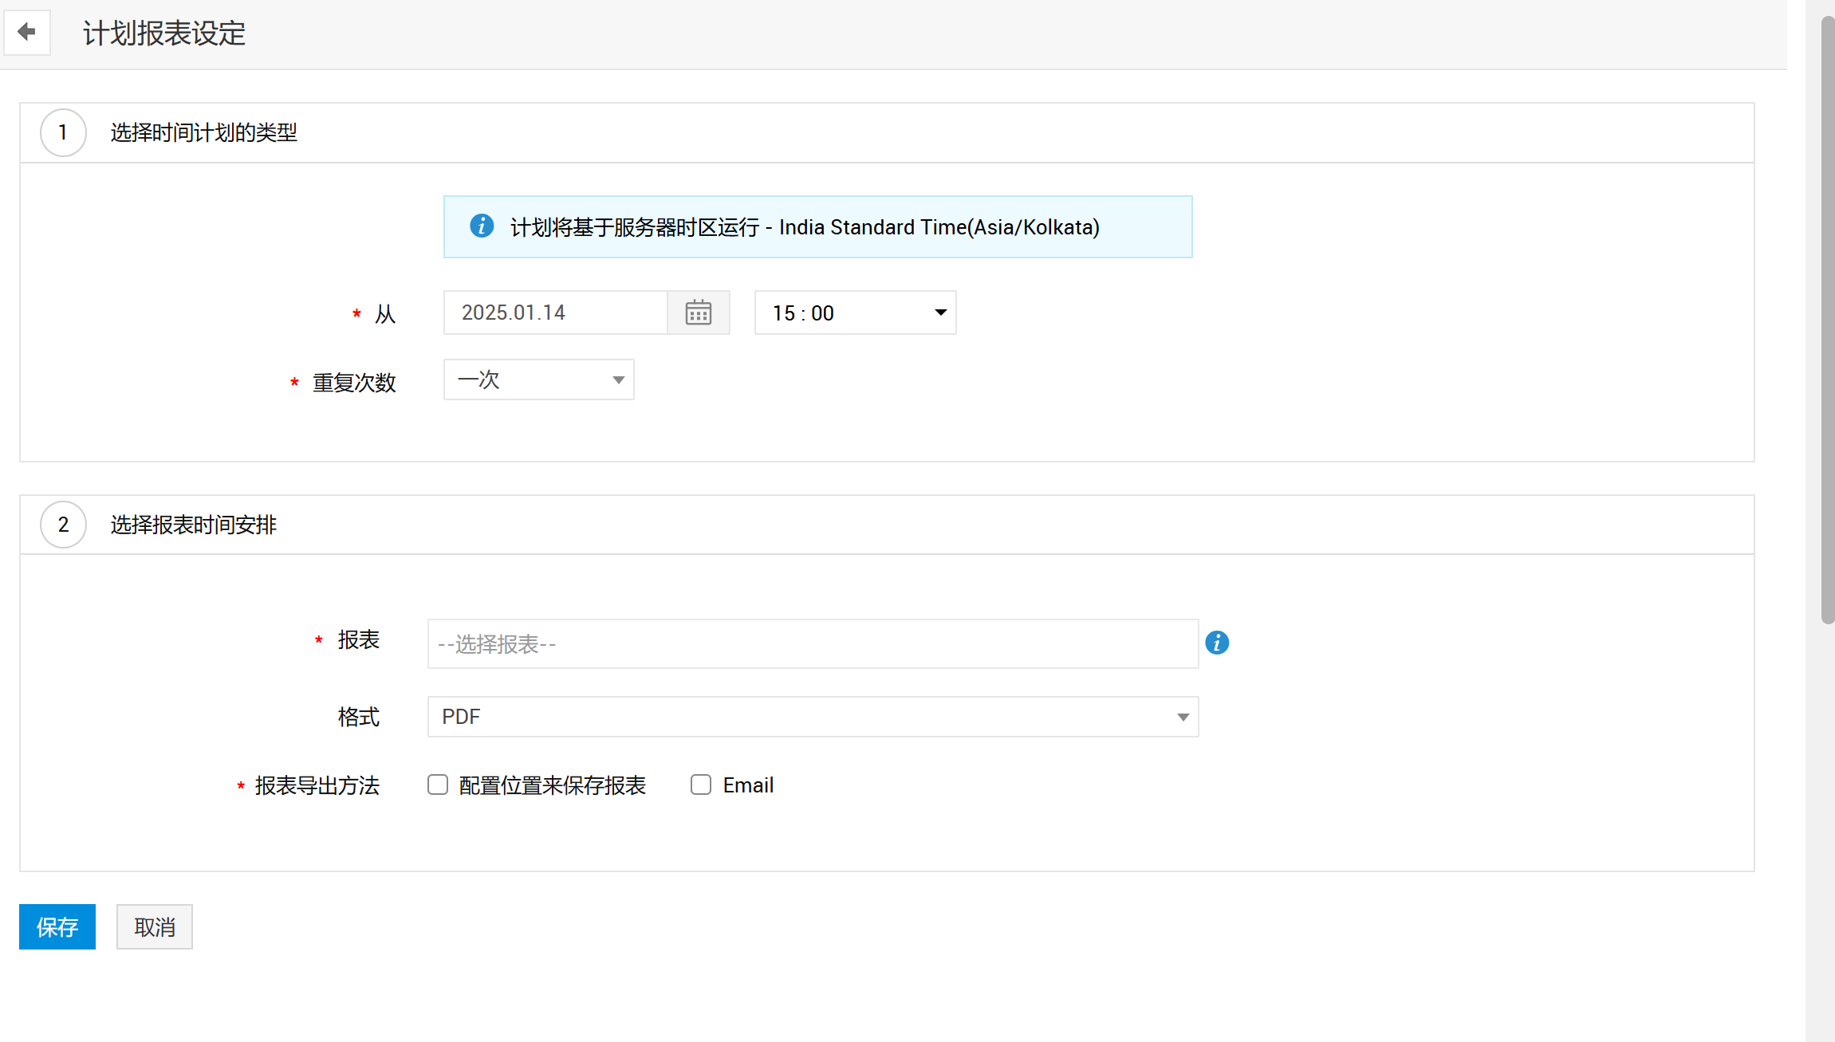Open the 15:00 time dropdown

[x=855, y=313]
